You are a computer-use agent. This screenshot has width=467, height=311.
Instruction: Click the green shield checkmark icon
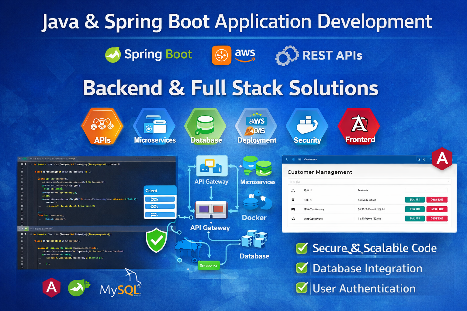coord(156,240)
